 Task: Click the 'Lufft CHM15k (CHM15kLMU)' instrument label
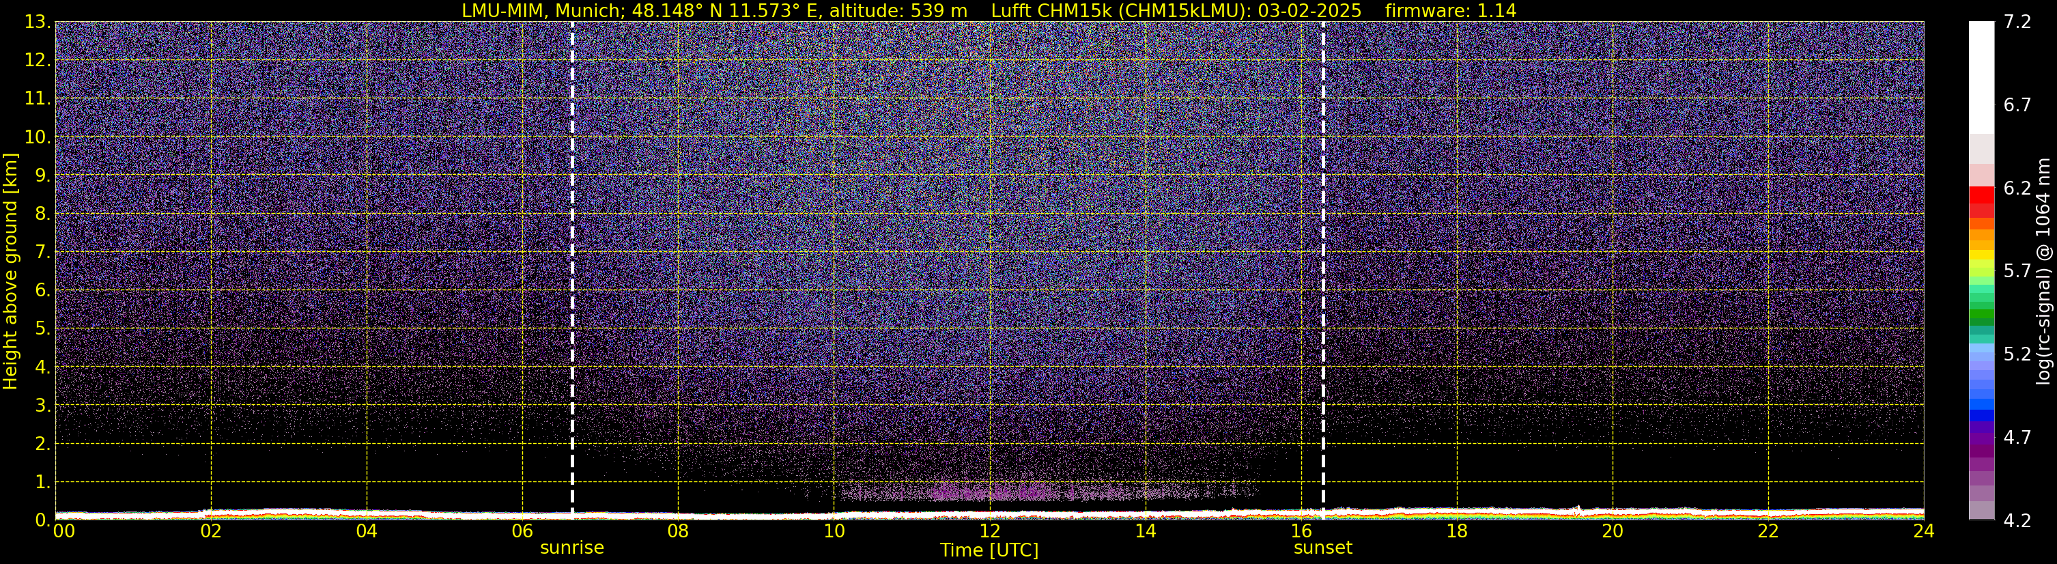[x=1118, y=10]
